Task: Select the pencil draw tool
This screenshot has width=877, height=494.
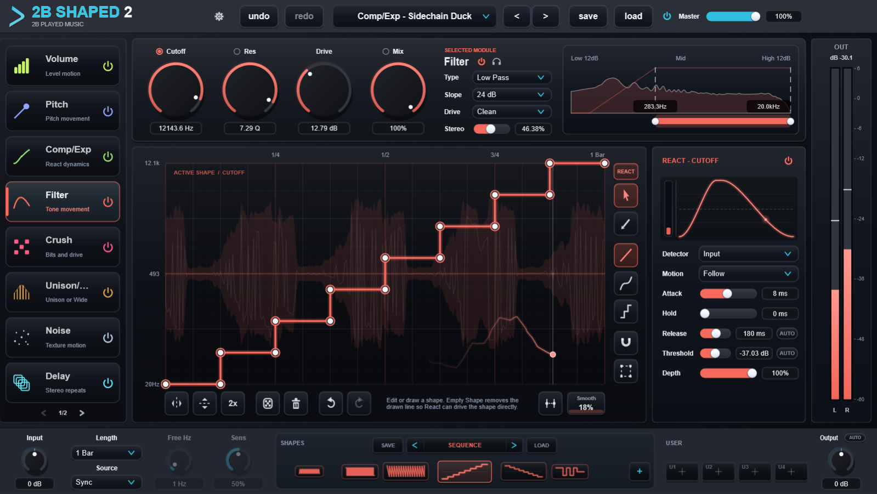Action: pyautogui.click(x=626, y=224)
